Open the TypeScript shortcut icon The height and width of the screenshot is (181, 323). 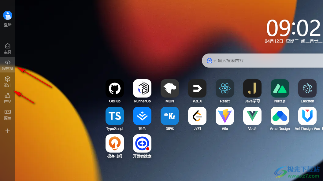115,116
